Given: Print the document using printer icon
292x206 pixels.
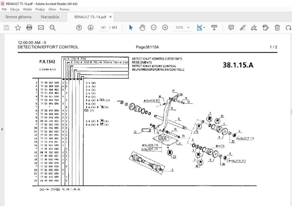Looking at the screenshot, I should tap(29, 28).
